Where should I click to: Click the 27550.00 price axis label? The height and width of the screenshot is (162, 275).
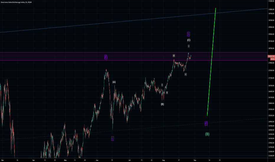coord(271,70)
